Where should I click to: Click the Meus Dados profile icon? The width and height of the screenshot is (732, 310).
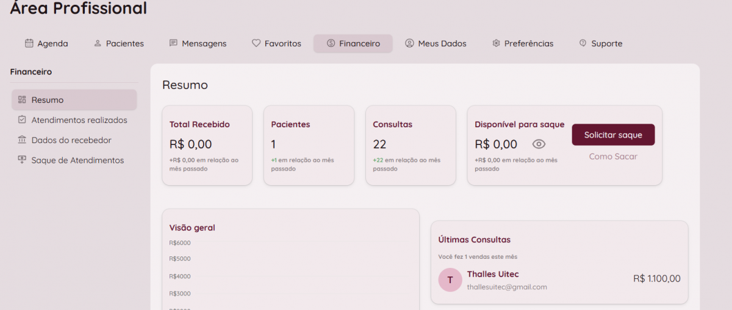tap(409, 43)
